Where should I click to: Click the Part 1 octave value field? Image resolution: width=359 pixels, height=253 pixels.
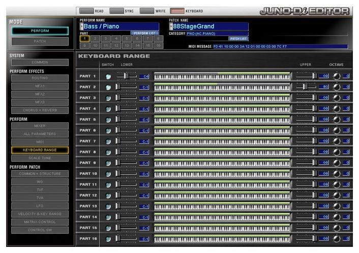click(346, 76)
